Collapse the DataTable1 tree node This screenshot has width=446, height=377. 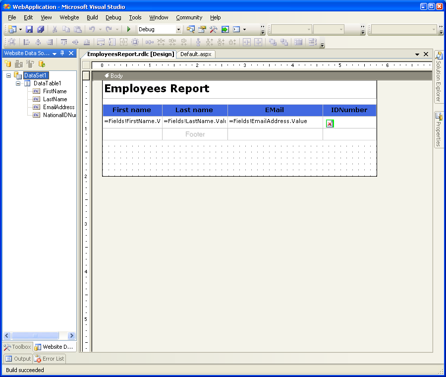(18, 83)
